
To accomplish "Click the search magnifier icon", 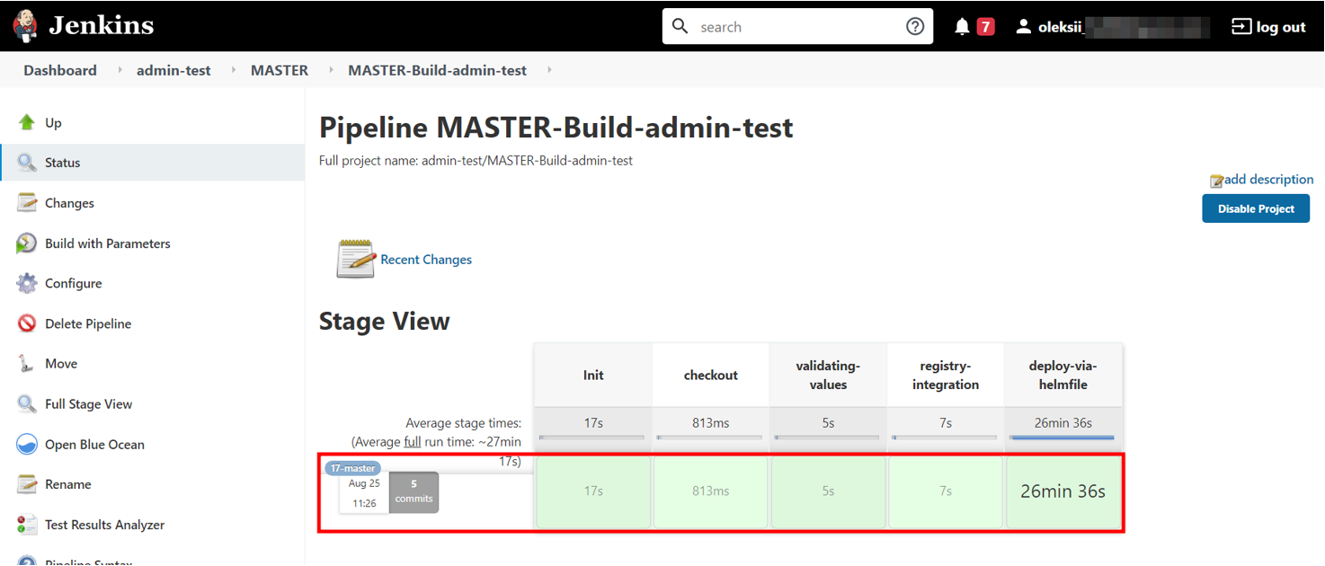I will pyautogui.click(x=680, y=26).
